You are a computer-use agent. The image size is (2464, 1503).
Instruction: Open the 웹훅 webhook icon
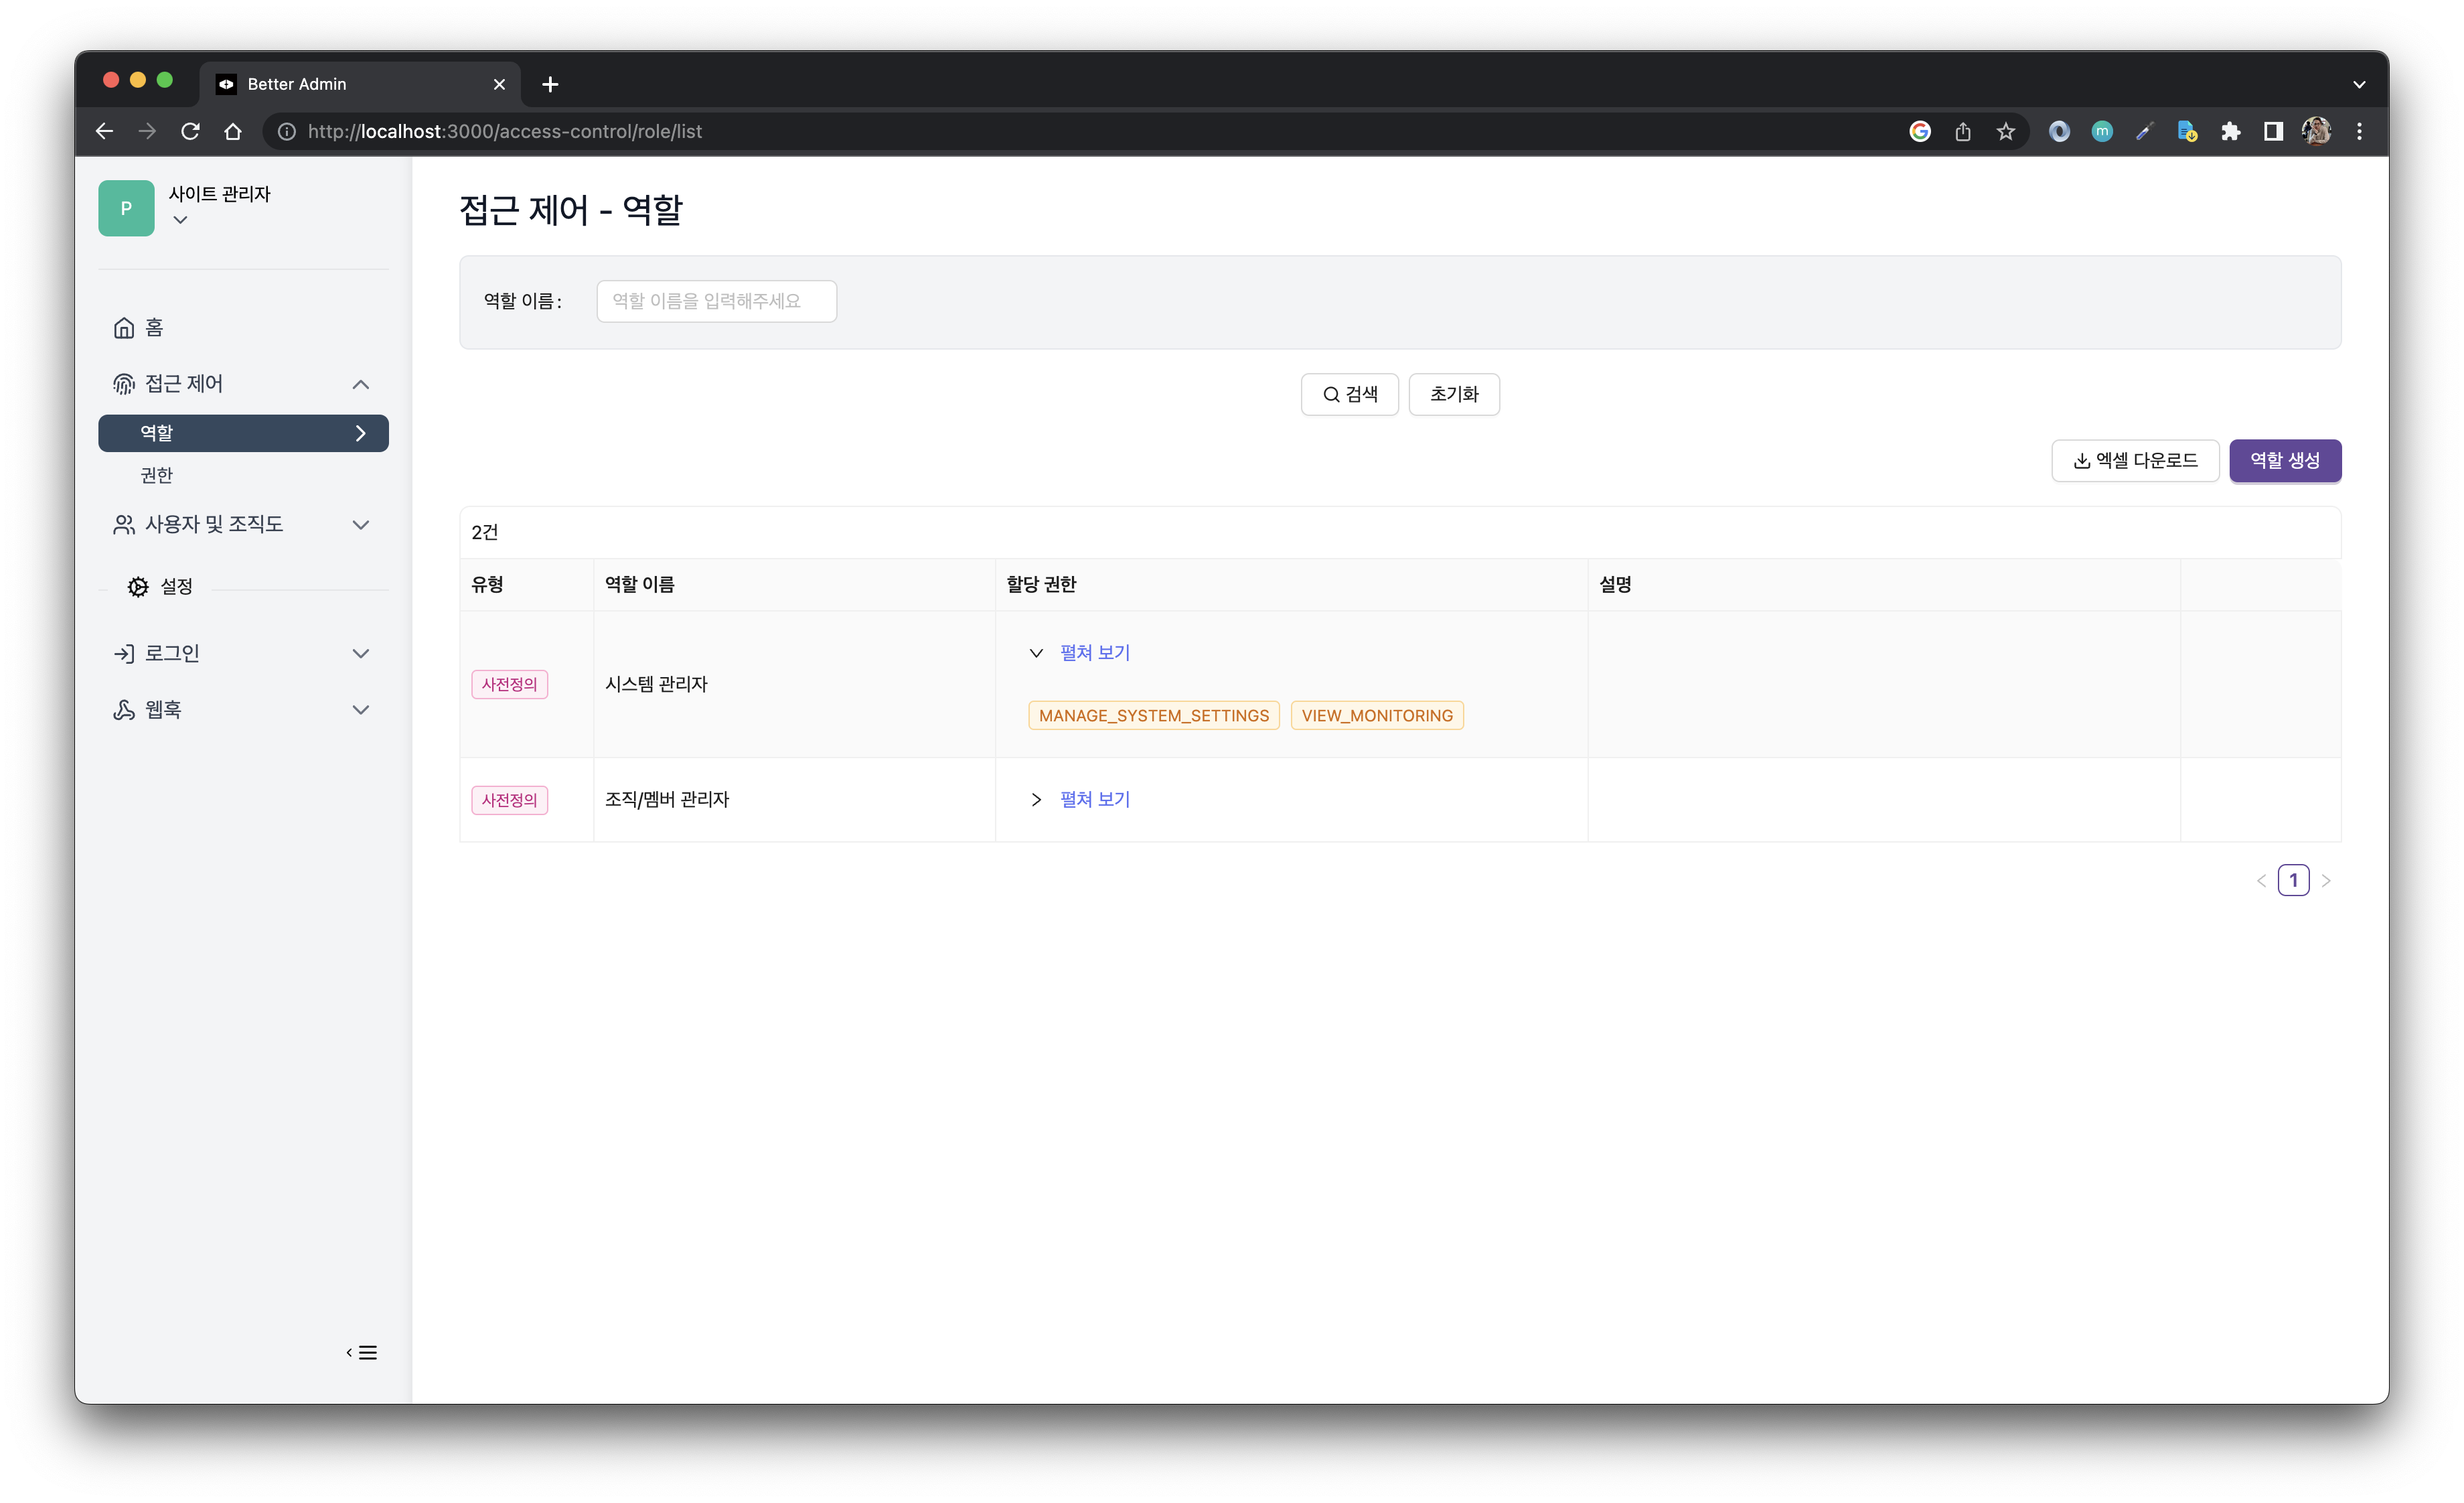point(124,709)
